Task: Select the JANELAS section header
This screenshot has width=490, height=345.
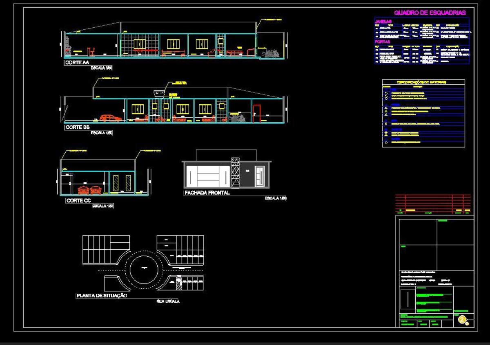Action: pos(383,21)
